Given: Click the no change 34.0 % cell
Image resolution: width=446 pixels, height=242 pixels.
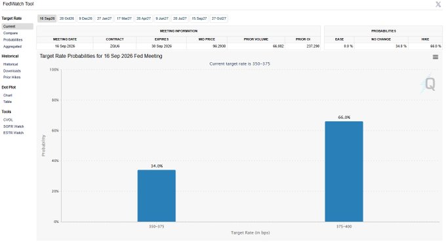Looking at the screenshot, I should (x=381, y=46).
